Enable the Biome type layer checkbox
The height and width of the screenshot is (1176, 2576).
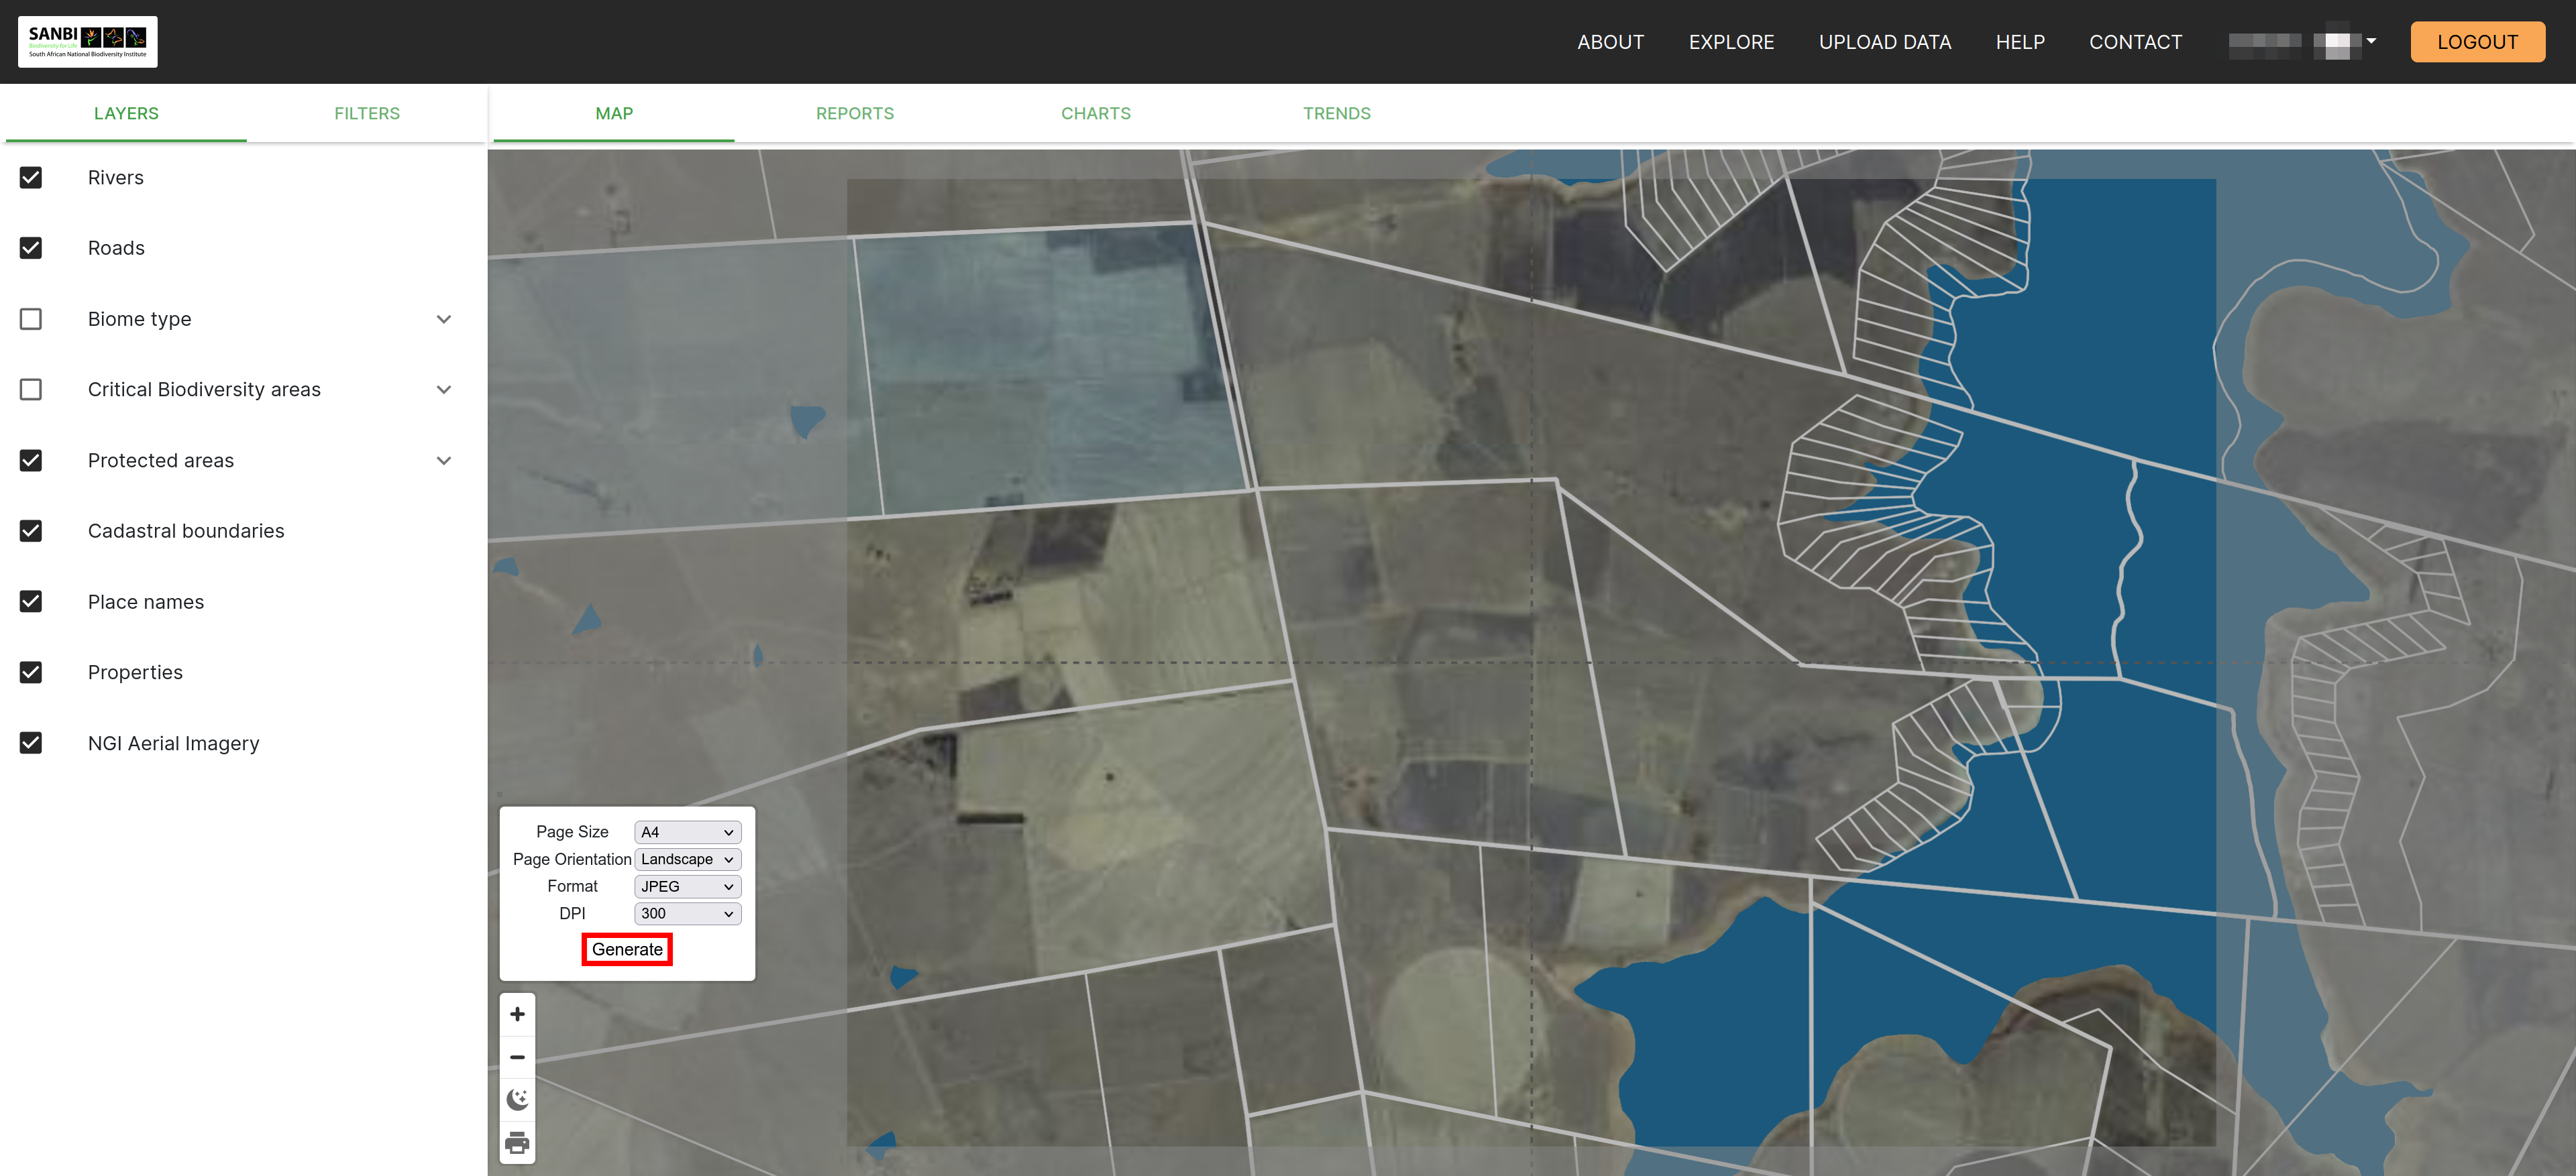coord(31,318)
